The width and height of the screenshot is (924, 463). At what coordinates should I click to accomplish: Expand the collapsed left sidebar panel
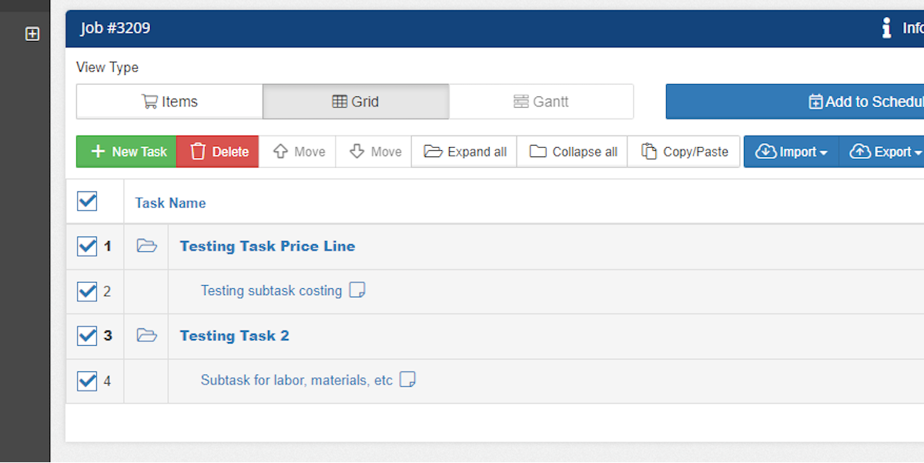click(32, 33)
